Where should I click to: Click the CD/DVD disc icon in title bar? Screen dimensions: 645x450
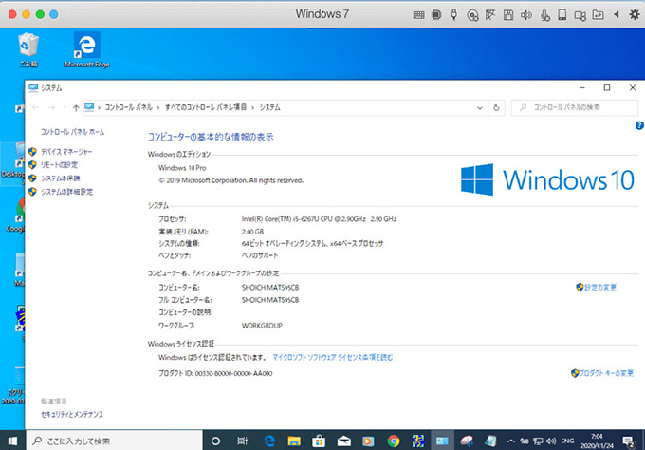point(472,15)
